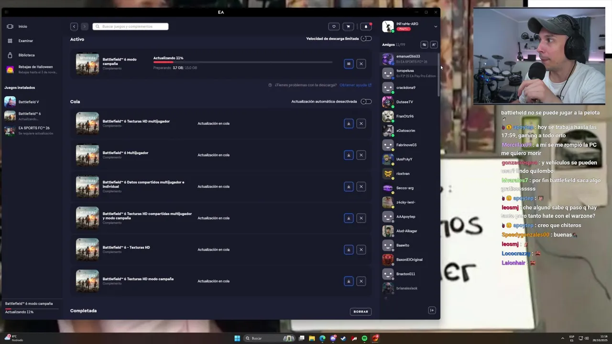Click the Buscar taskbar search box

[270, 338]
